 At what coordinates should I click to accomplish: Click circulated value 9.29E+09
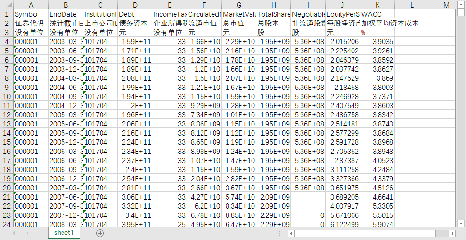(204, 105)
